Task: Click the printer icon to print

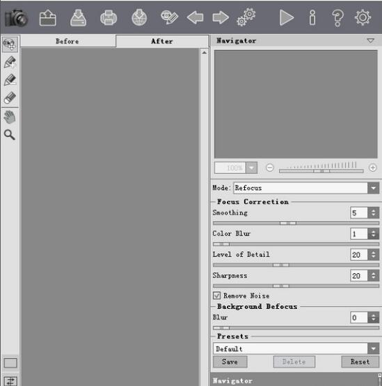Action: [109, 17]
